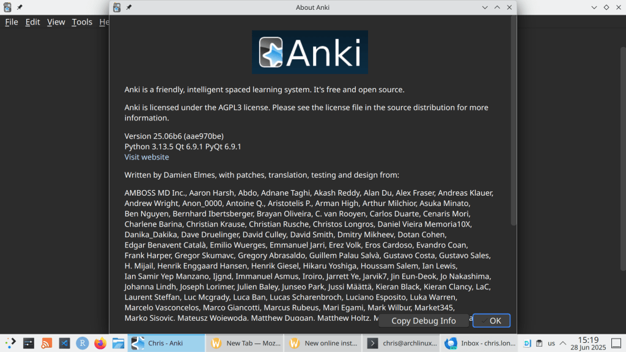
Task: Launch Visual Studio Code from taskbar
Action: coord(64,343)
